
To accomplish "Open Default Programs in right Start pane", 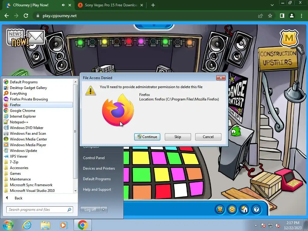I will tap(97, 179).
